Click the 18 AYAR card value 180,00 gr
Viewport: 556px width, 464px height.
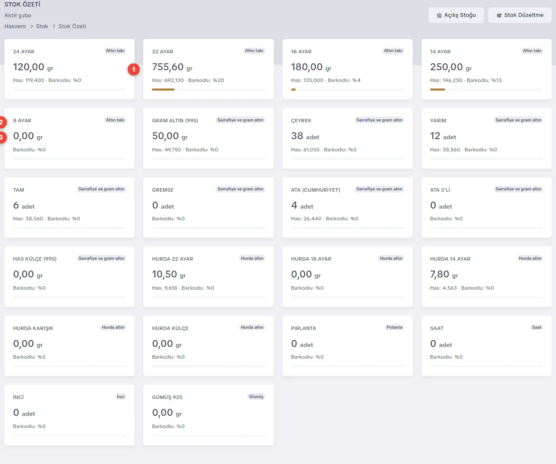point(311,67)
